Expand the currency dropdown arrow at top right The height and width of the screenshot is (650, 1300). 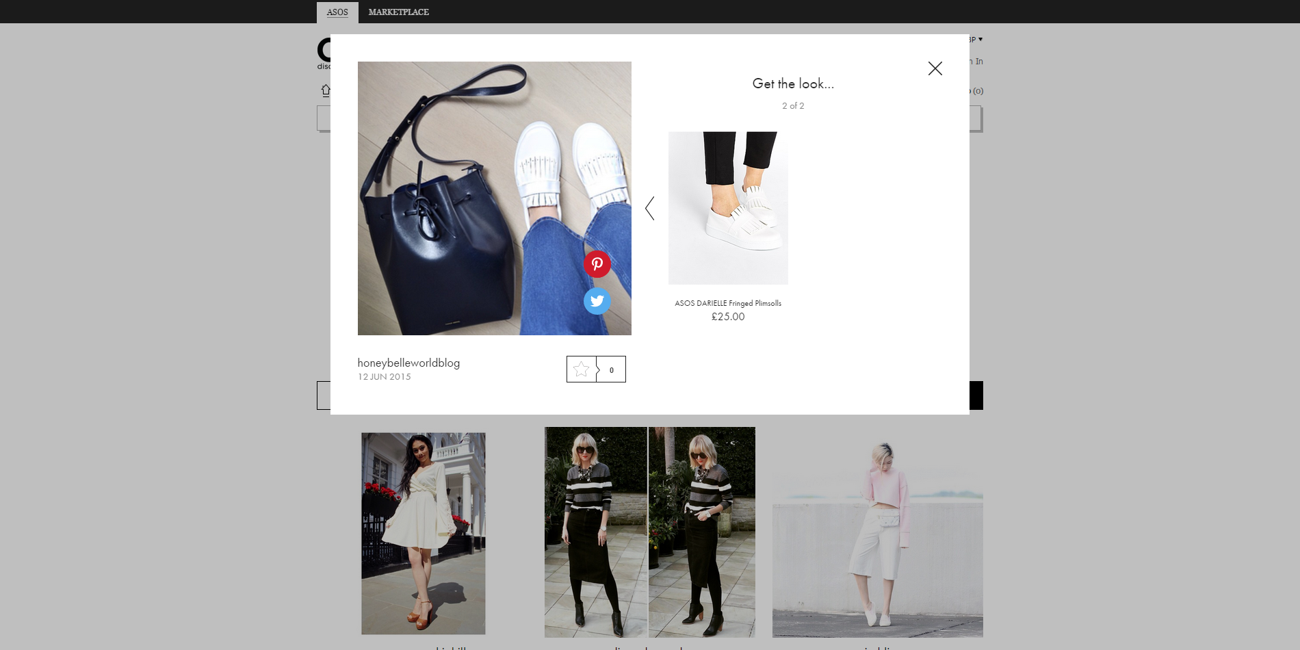(x=980, y=40)
